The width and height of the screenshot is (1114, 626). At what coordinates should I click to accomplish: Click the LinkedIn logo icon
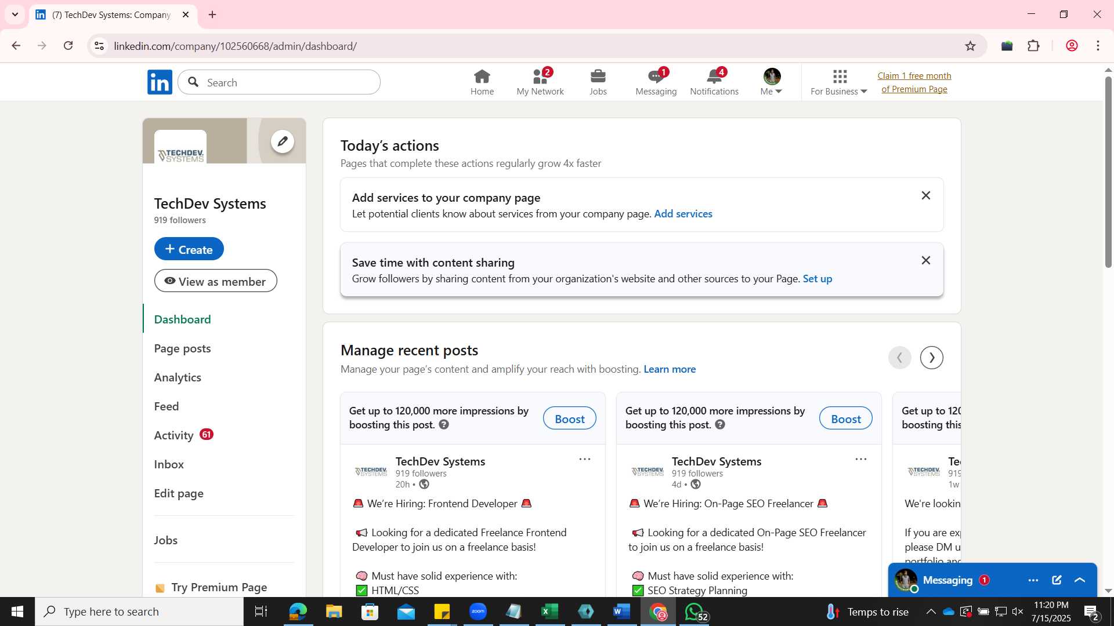pos(160,82)
